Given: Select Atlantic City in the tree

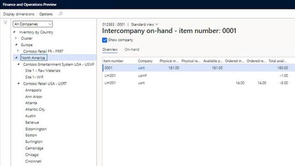Looking at the screenshot, I should point(35,109).
